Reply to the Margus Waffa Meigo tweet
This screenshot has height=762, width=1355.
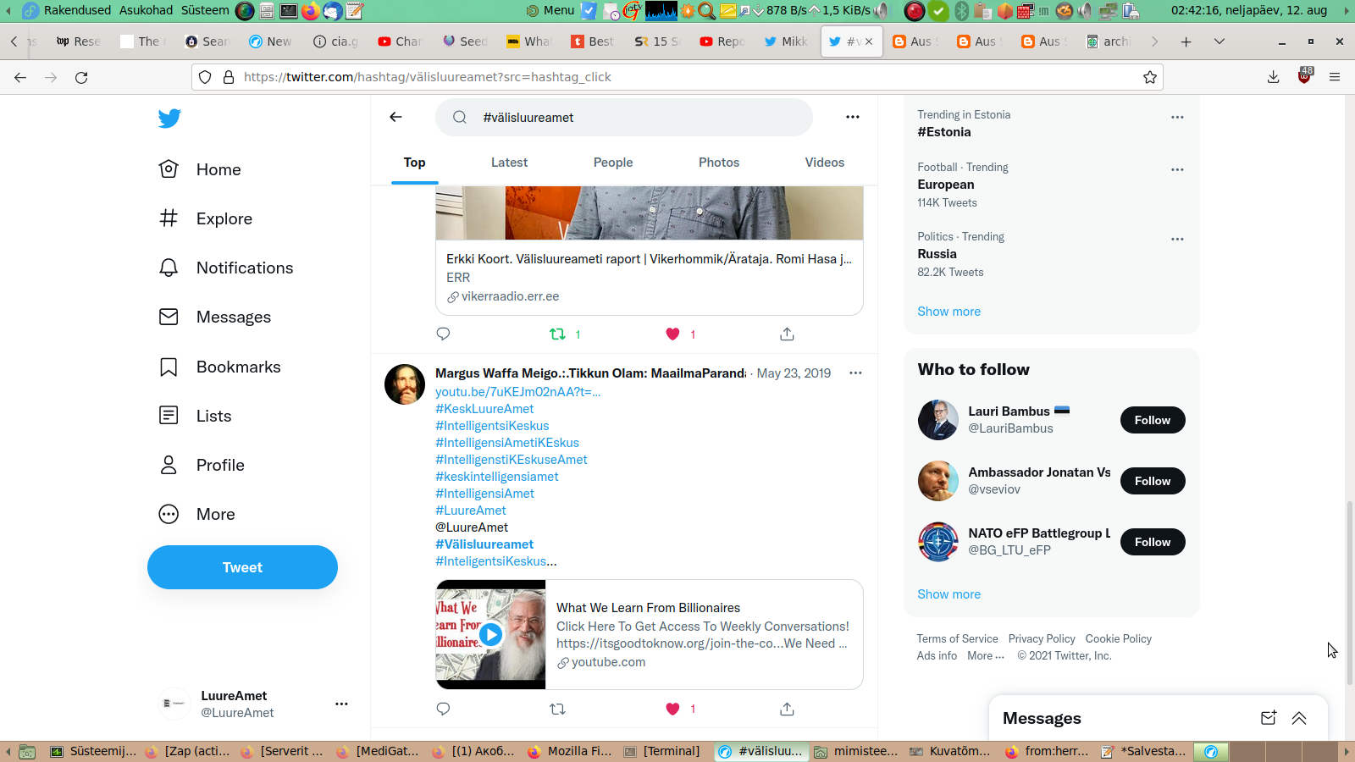[x=443, y=709]
